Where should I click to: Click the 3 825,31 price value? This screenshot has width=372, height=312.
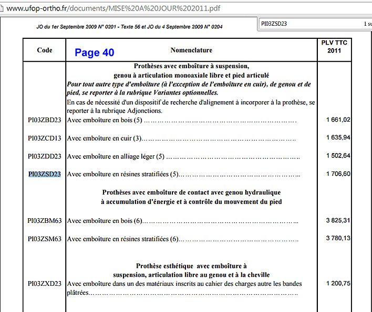338,221
